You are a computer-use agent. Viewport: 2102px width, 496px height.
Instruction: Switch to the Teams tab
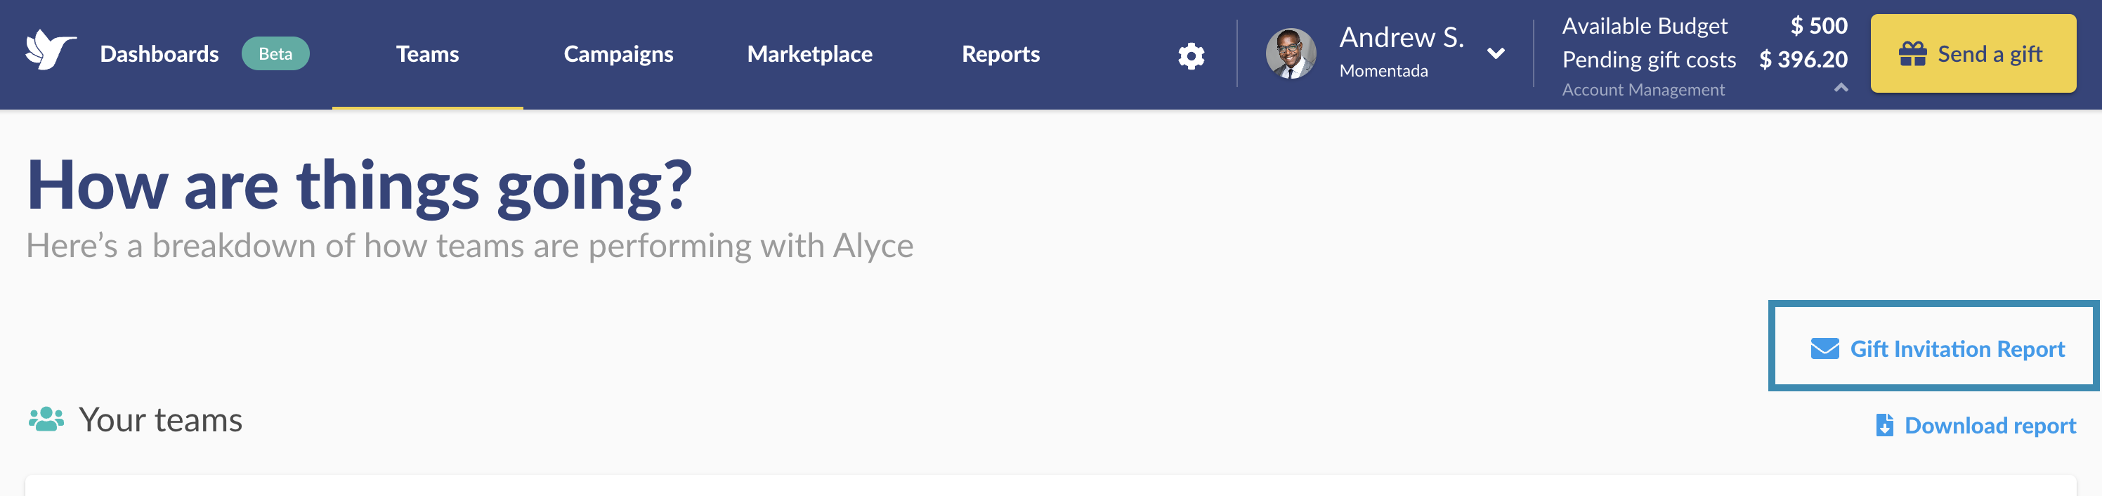[428, 54]
